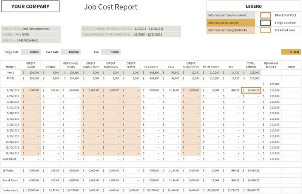Click Under (over) total earned 210,015.72 cell
This screenshot has height=194, width=302.
point(251,191)
